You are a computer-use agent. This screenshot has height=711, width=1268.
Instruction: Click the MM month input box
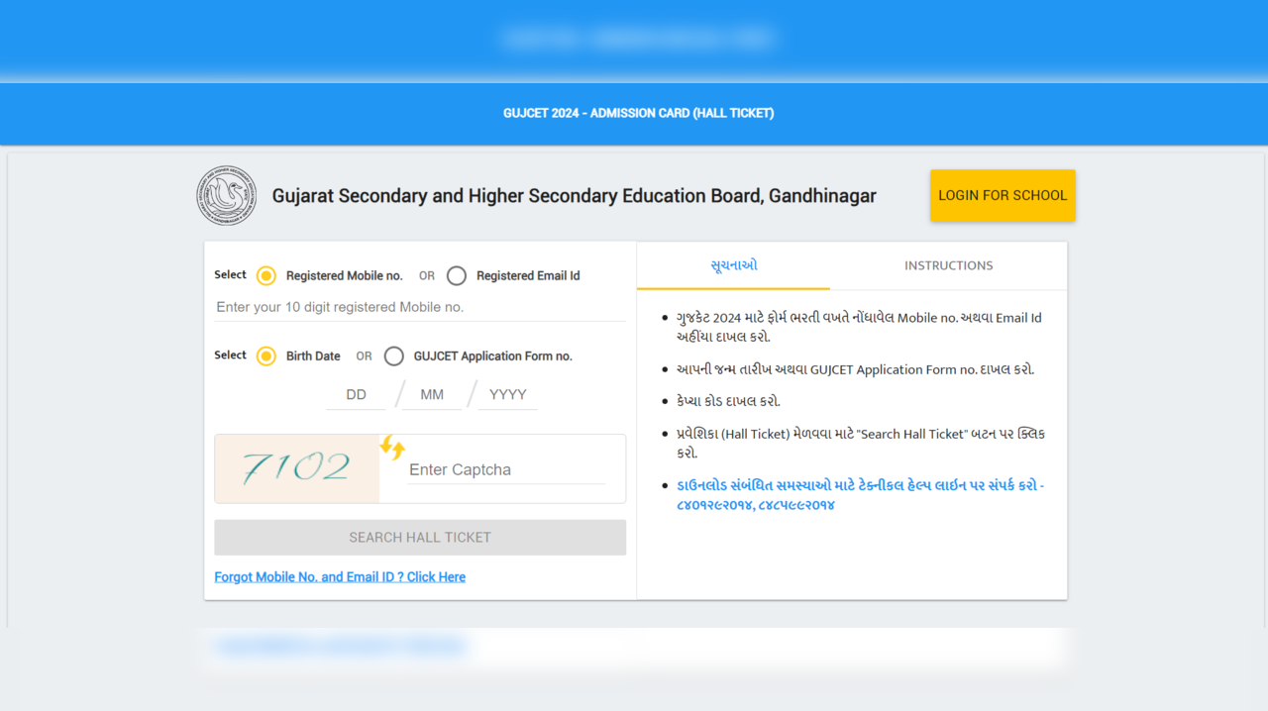(x=431, y=393)
